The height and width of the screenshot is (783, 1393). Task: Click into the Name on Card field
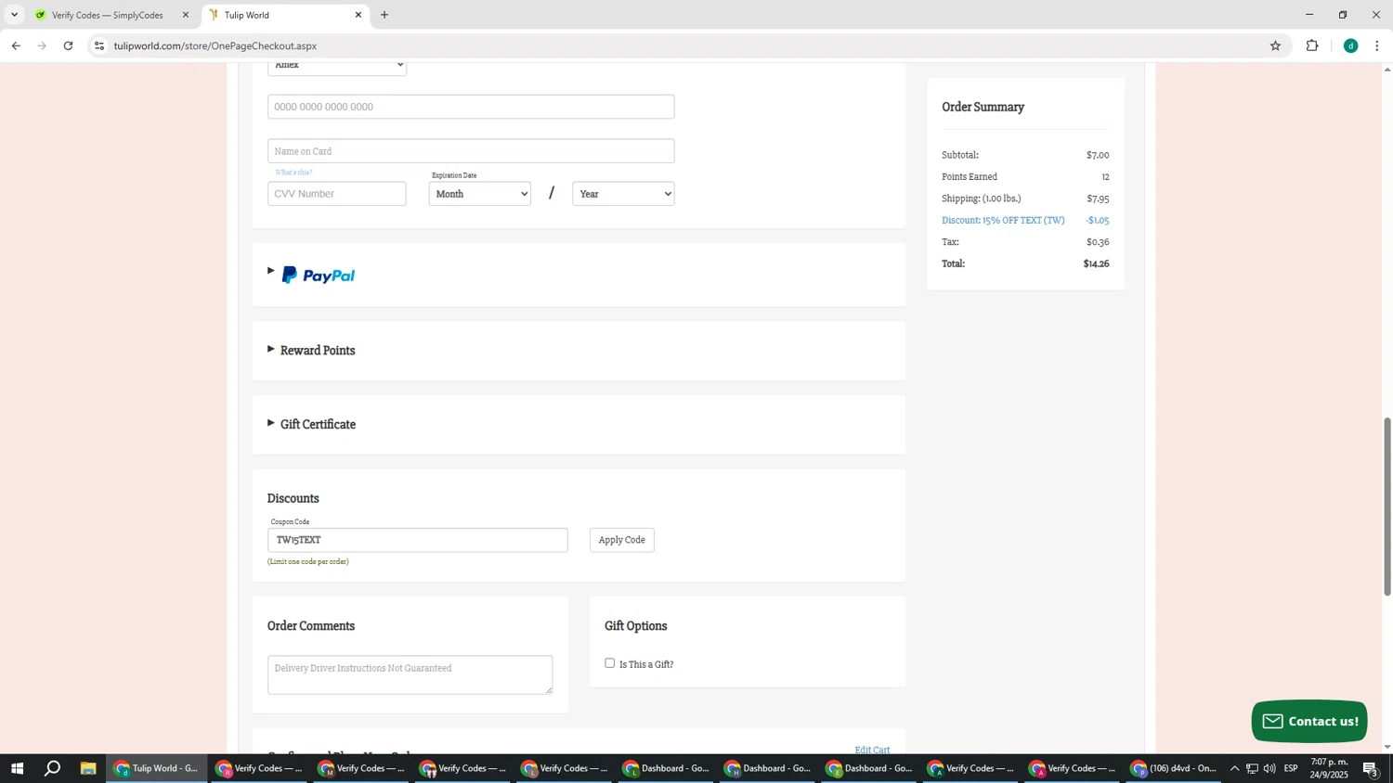click(x=471, y=151)
